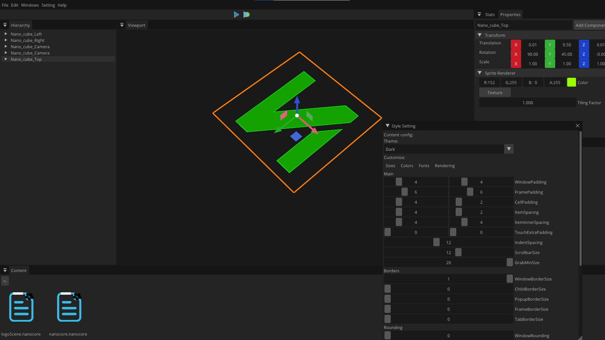Click the play-with-gear simulate icon
Image resolution: width=605 pixels, height=340 pixels.
[246, 14]
